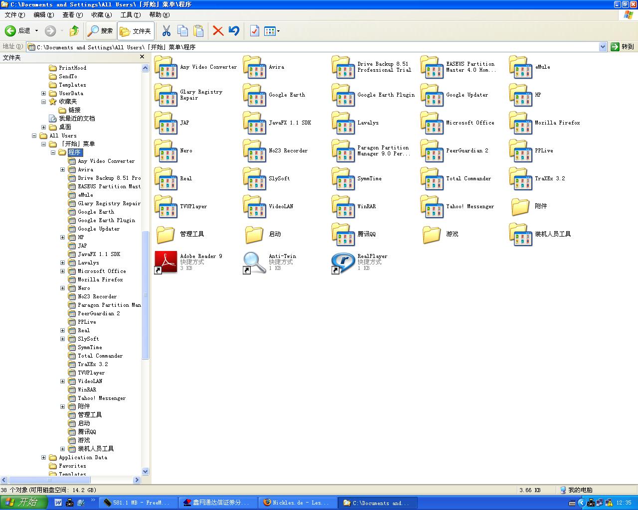638x510 pixels.
Task: Open the 查看 (View) menu
Action: coord(72,15)
